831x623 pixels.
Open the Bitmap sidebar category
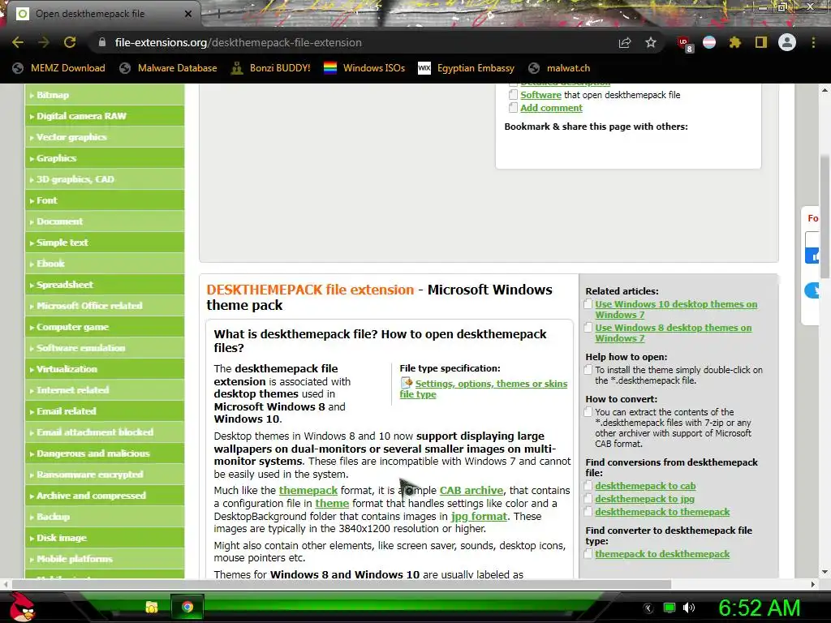tap(105, 95)
